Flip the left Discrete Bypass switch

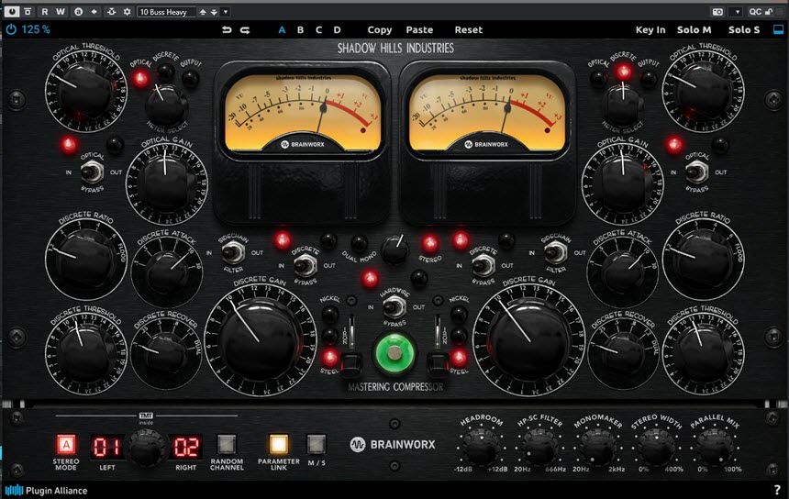pos(305,264)
